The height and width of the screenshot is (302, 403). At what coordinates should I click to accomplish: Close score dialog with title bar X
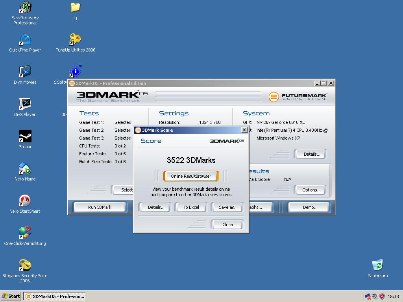244,130
